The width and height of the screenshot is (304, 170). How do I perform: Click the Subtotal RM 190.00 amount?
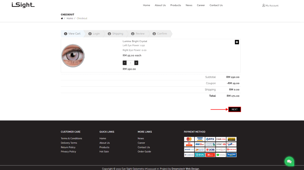(x=233, y=77)
